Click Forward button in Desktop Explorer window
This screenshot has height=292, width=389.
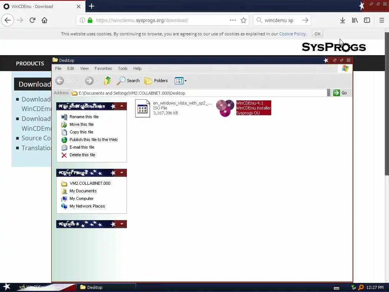89,81
